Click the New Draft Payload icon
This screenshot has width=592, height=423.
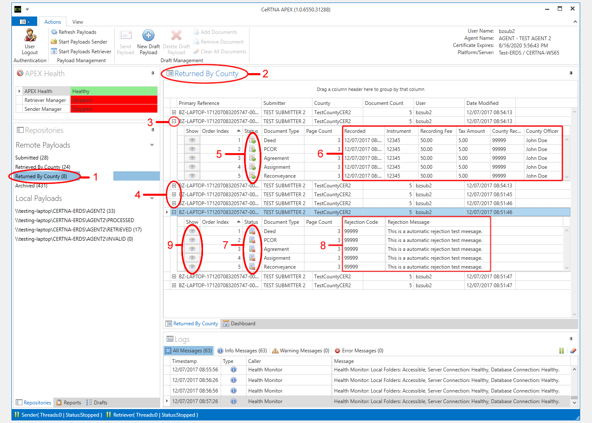pos(148,36)
